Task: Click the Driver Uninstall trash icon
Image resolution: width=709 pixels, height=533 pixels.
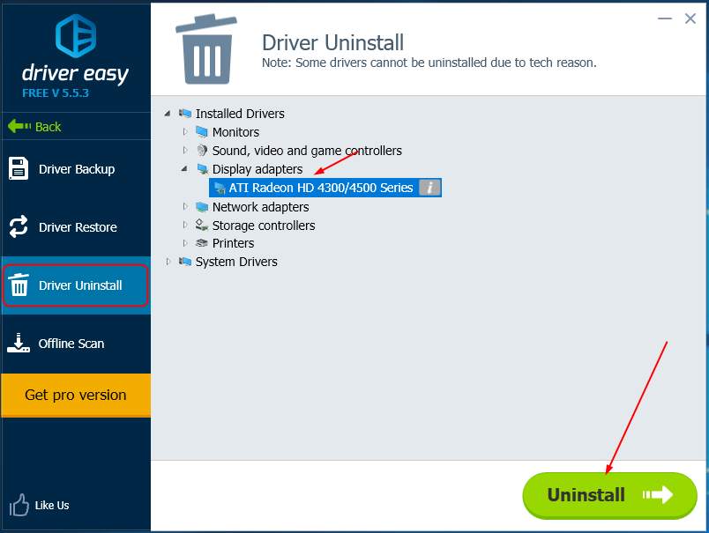Action: pos(19,285)
